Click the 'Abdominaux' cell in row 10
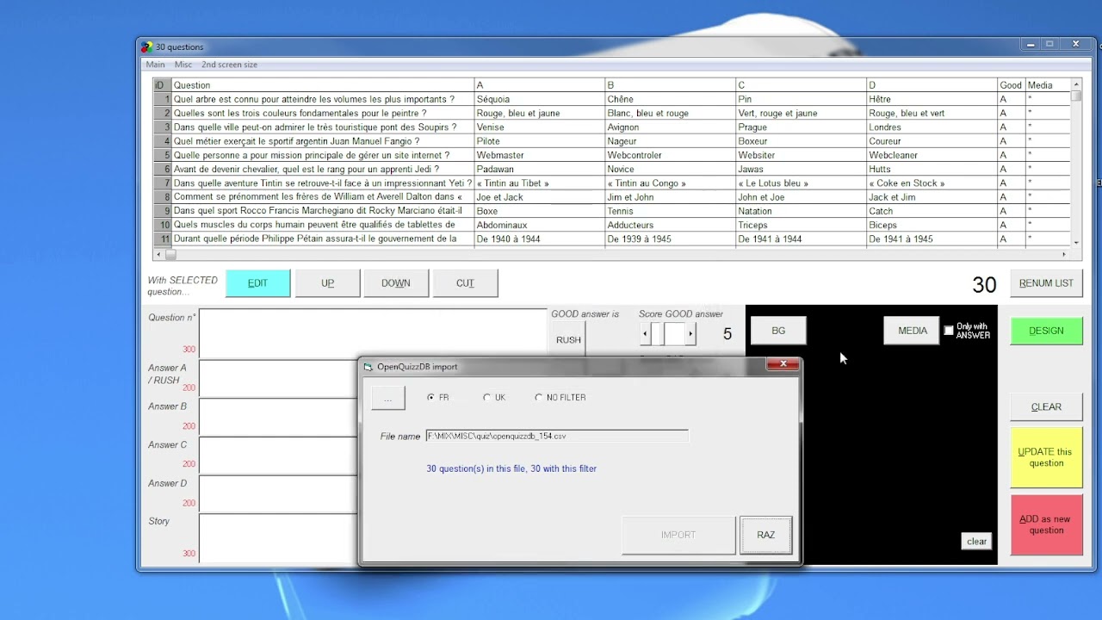 540,225
